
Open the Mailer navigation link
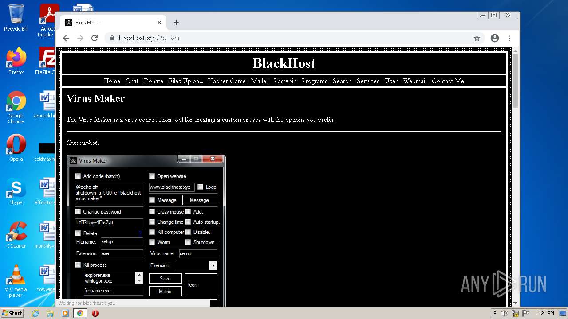tap(260, 81)
